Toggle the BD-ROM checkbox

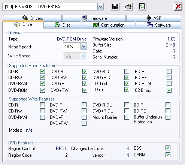point(169,84)
